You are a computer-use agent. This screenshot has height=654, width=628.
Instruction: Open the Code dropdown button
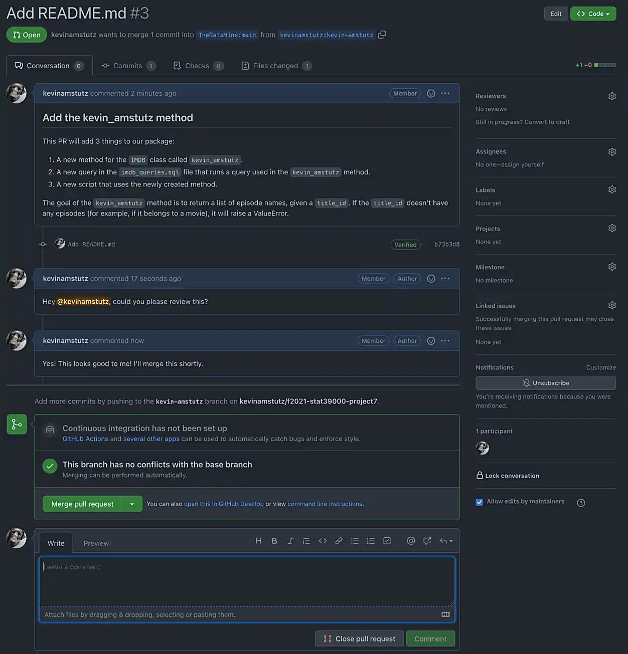(592, 14)
